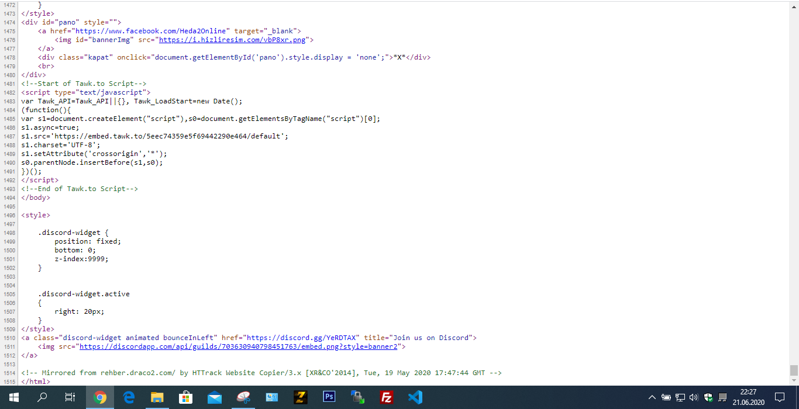Click the div id="pano" opening tag
The height and width of the screenshot is (409, 799).
pos(71,22)
